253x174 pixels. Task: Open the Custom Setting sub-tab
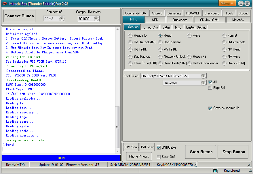tap(196, 27)
